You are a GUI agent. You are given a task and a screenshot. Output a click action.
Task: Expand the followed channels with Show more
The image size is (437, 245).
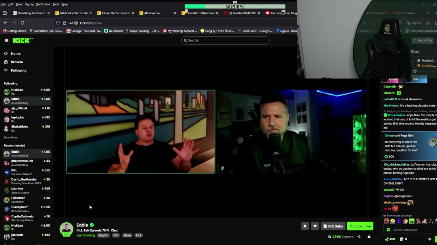click(x=11, y=137)
